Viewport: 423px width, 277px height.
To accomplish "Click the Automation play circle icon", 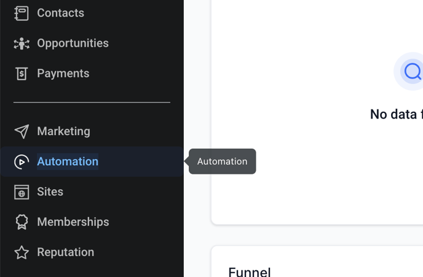I will (x=22, y=162).
